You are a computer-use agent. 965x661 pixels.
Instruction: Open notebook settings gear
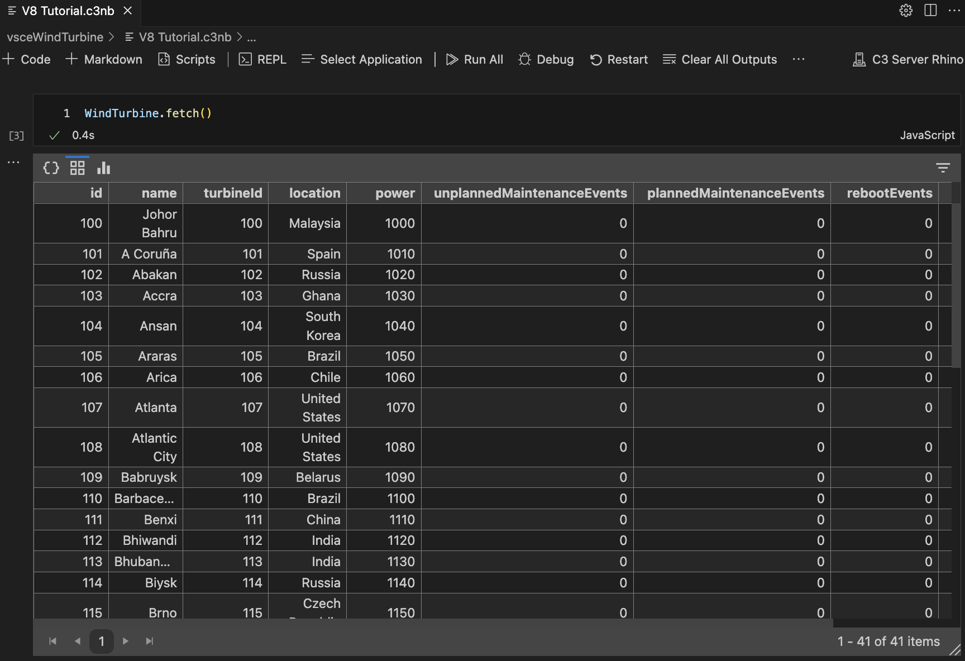tap(906, 11)
